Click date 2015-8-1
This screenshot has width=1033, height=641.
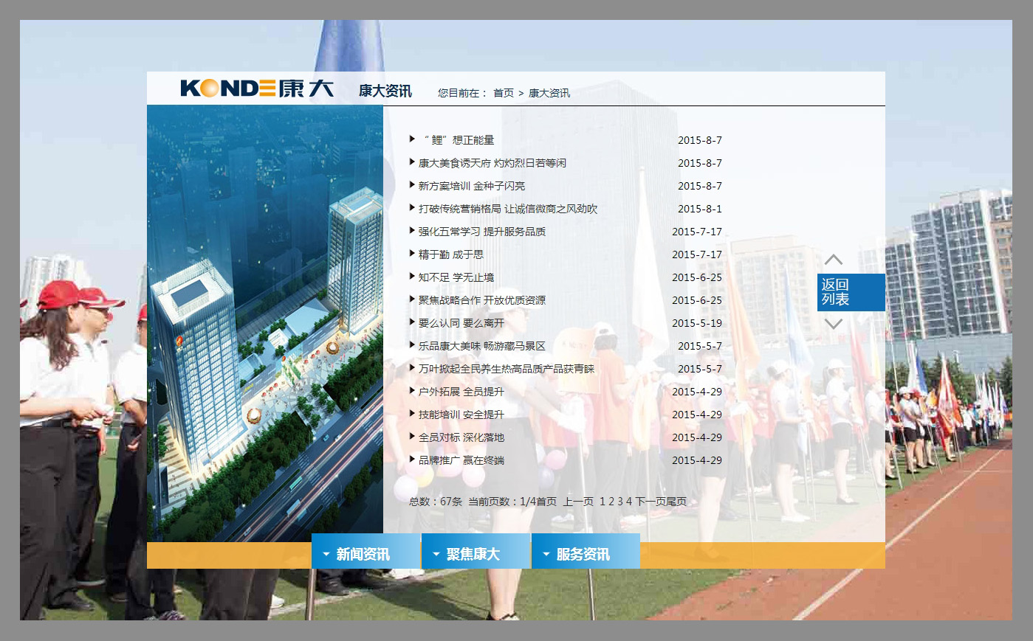point(700,209)
